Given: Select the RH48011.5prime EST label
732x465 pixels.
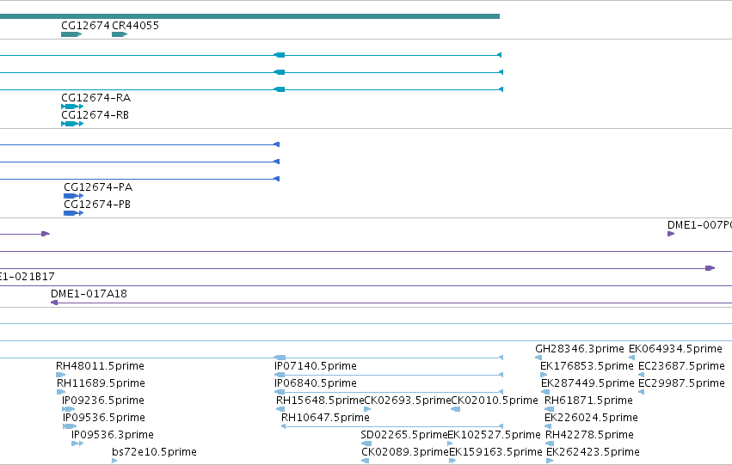Looking at the screenshot, I should (x=100, y=365).
